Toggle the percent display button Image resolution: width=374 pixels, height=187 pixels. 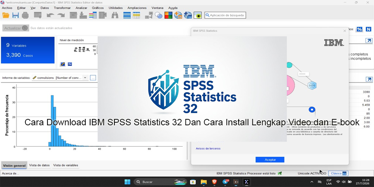[359, 29]
